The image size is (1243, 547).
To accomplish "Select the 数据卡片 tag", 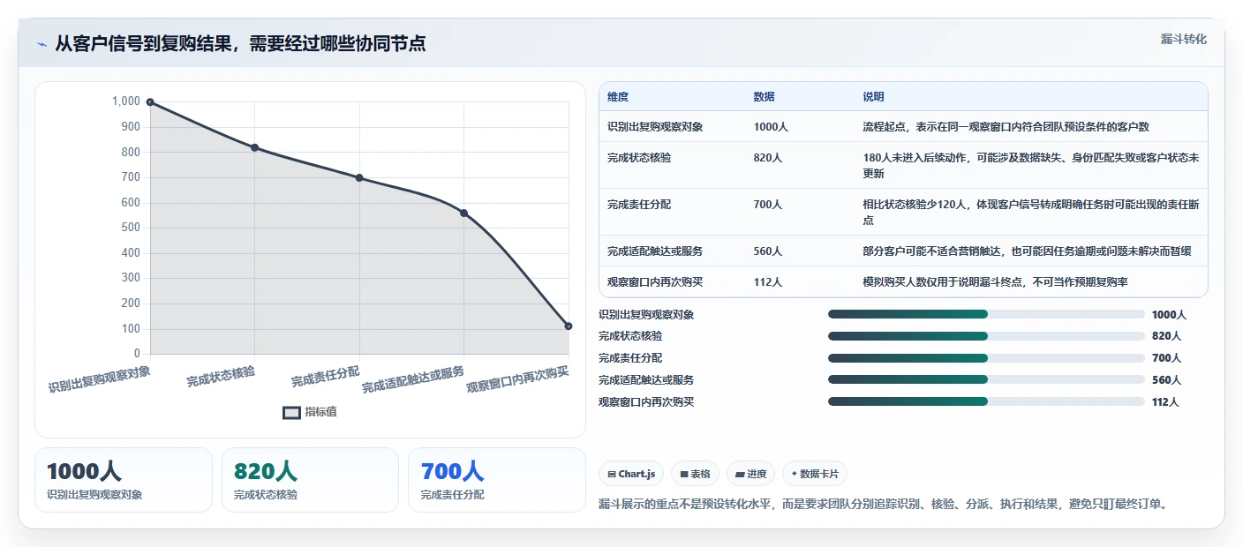I will point(814,474).
